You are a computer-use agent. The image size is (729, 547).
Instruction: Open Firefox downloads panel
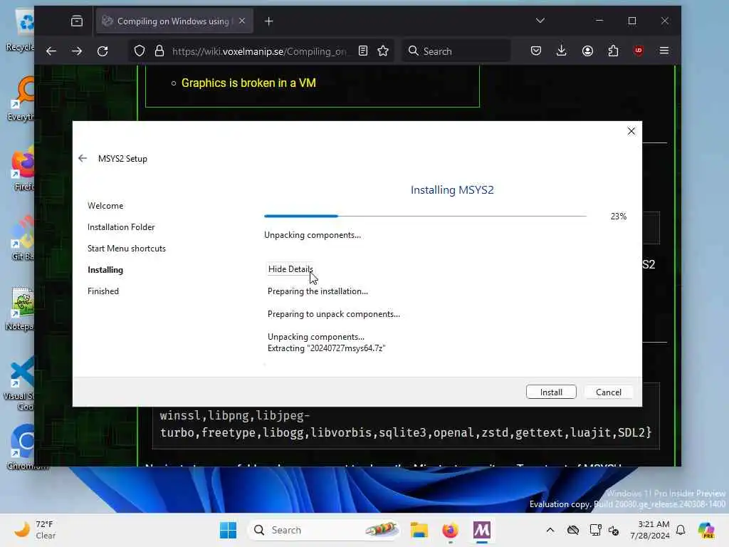(x=562, y=51)
